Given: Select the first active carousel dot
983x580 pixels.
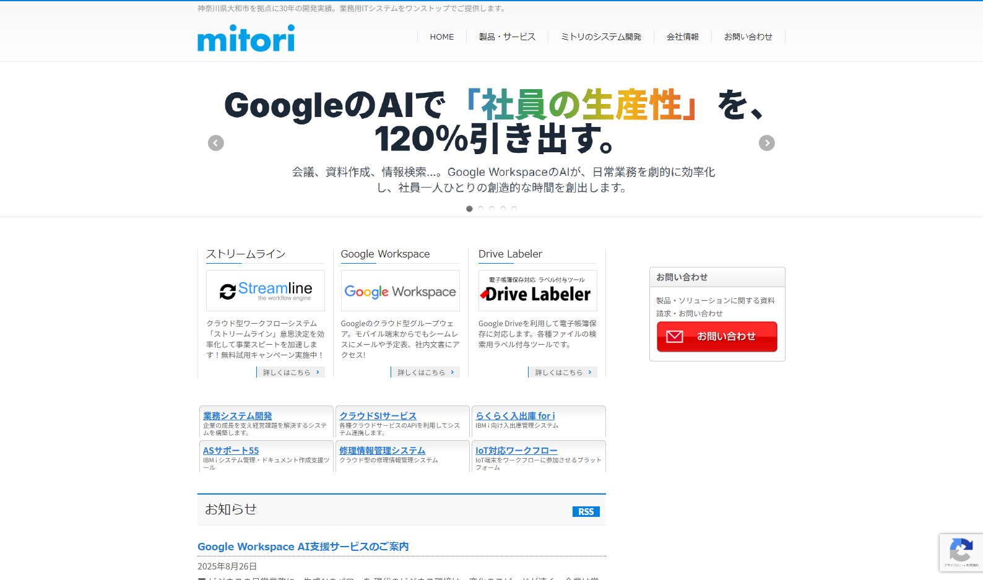Looking at the screenshot, I should coord(469,209).
